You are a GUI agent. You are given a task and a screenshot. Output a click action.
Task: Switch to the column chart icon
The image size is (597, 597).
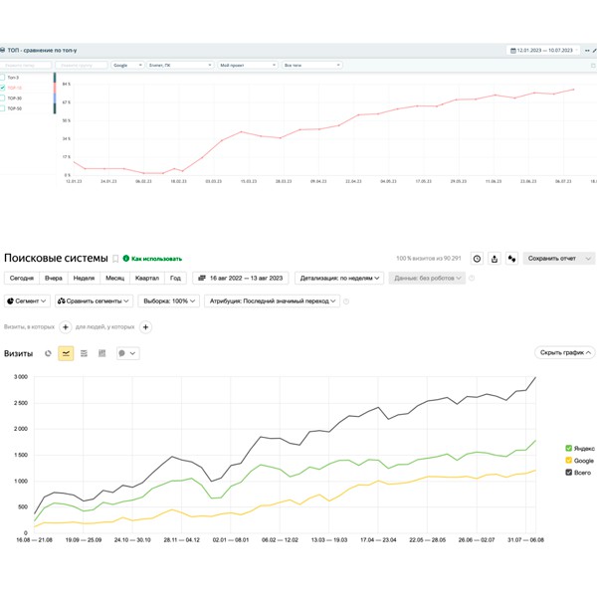click(101, 353)
